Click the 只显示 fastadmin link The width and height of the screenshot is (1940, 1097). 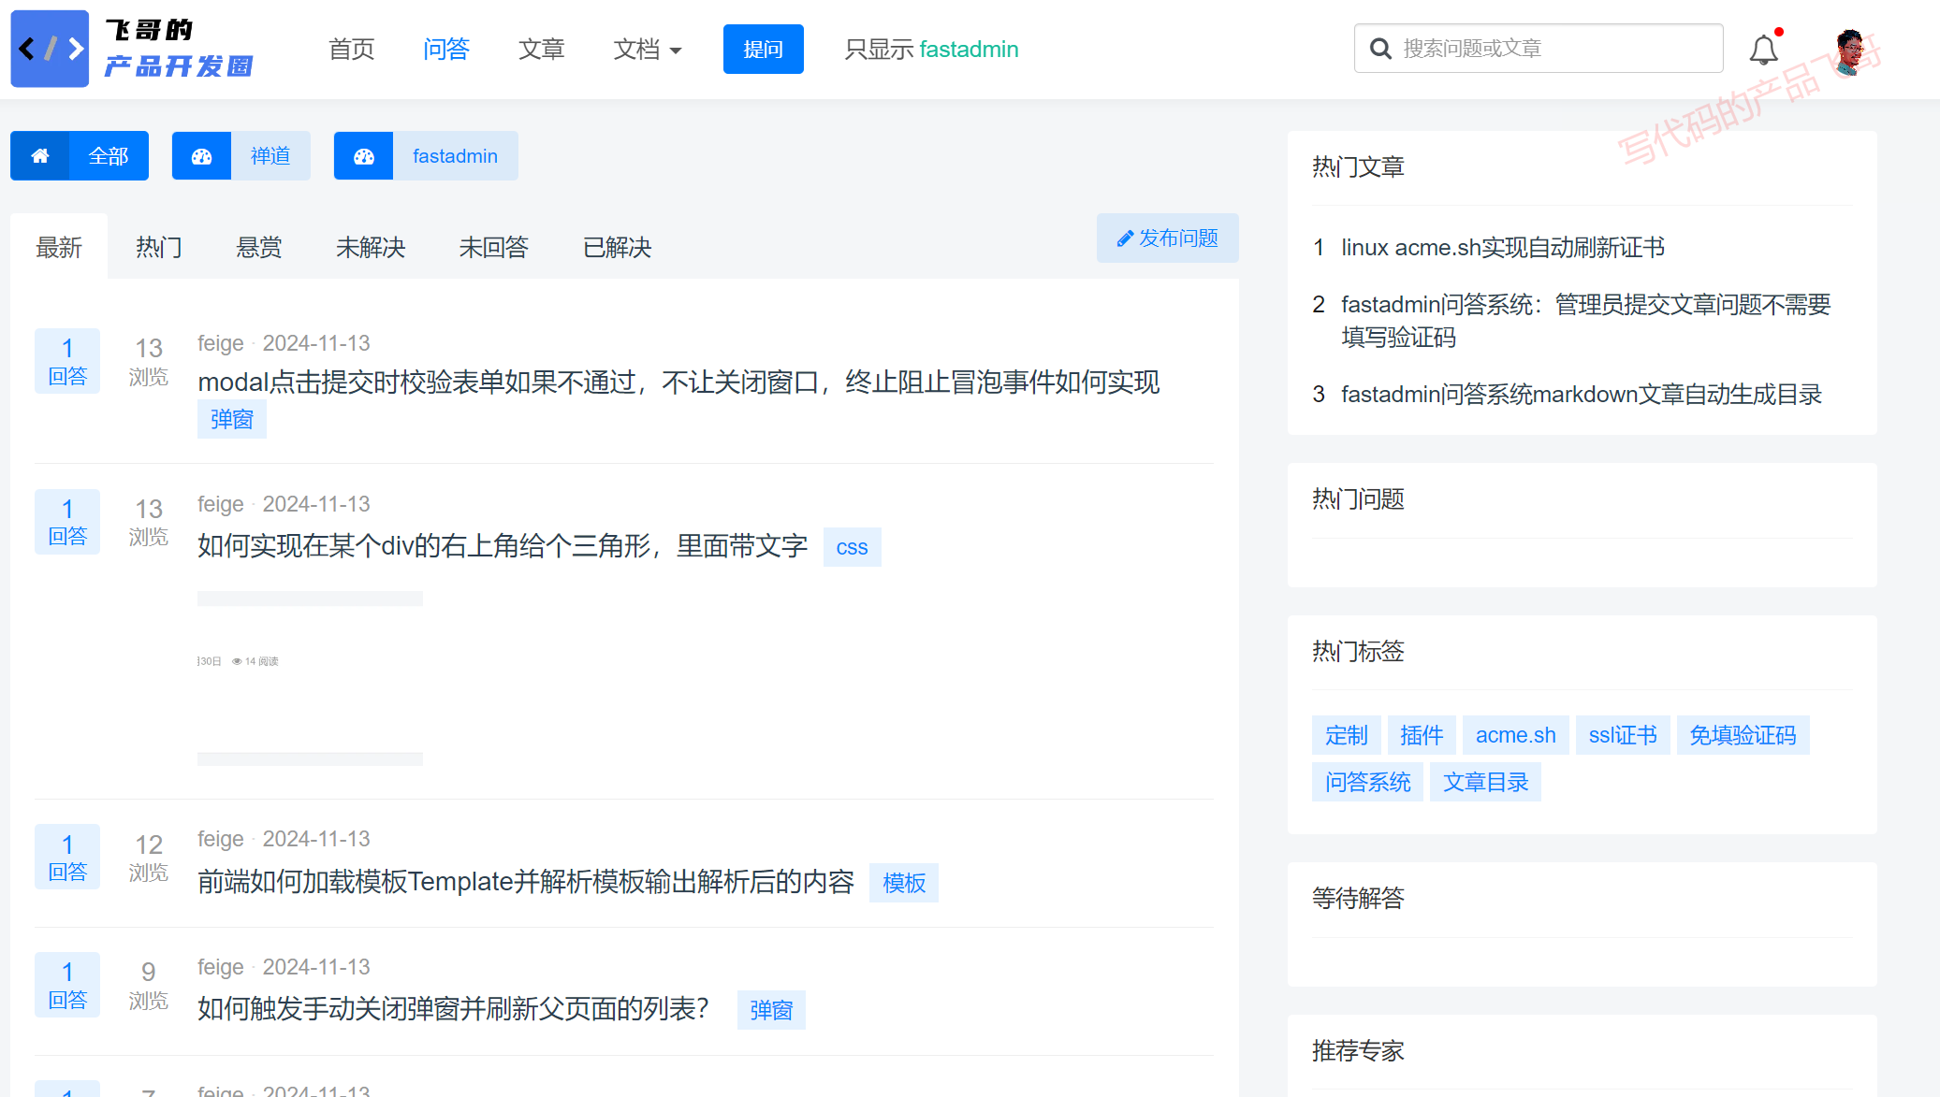(x=931, y=50)
